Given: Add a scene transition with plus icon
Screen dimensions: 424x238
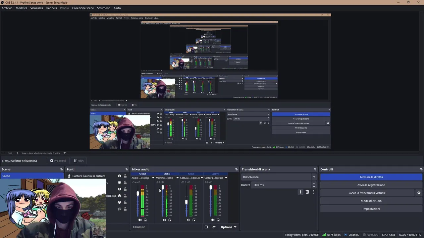Looking at the screenshot, I should pos(300,192).
